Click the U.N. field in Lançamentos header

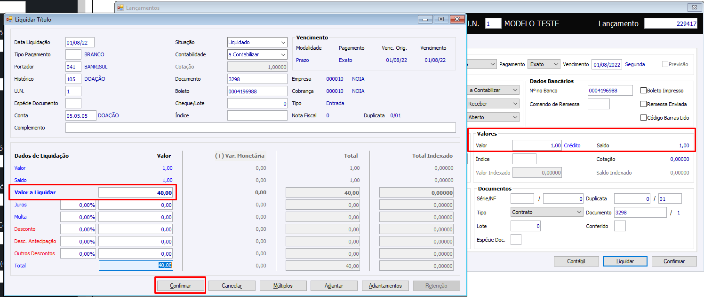pyautogui.click(x=493, y=23)
